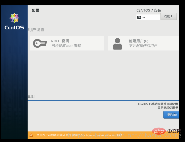Image resolution: width=185 pixels, height=142 pixels.
Task: Click the red php logo watermark
Action: (159, 131)
